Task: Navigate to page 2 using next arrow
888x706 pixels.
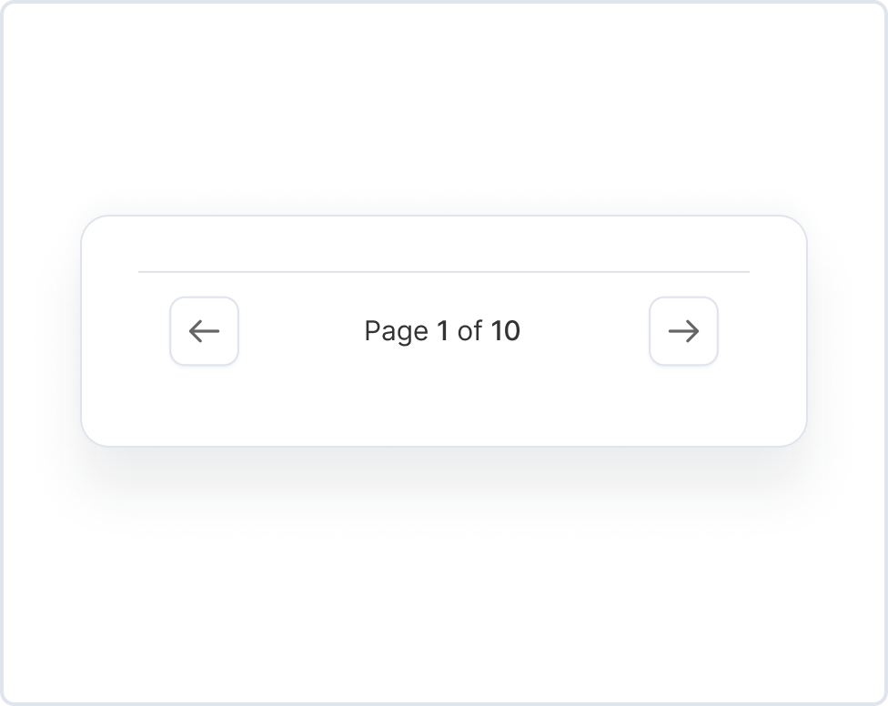Action: [x=683, y=331]
